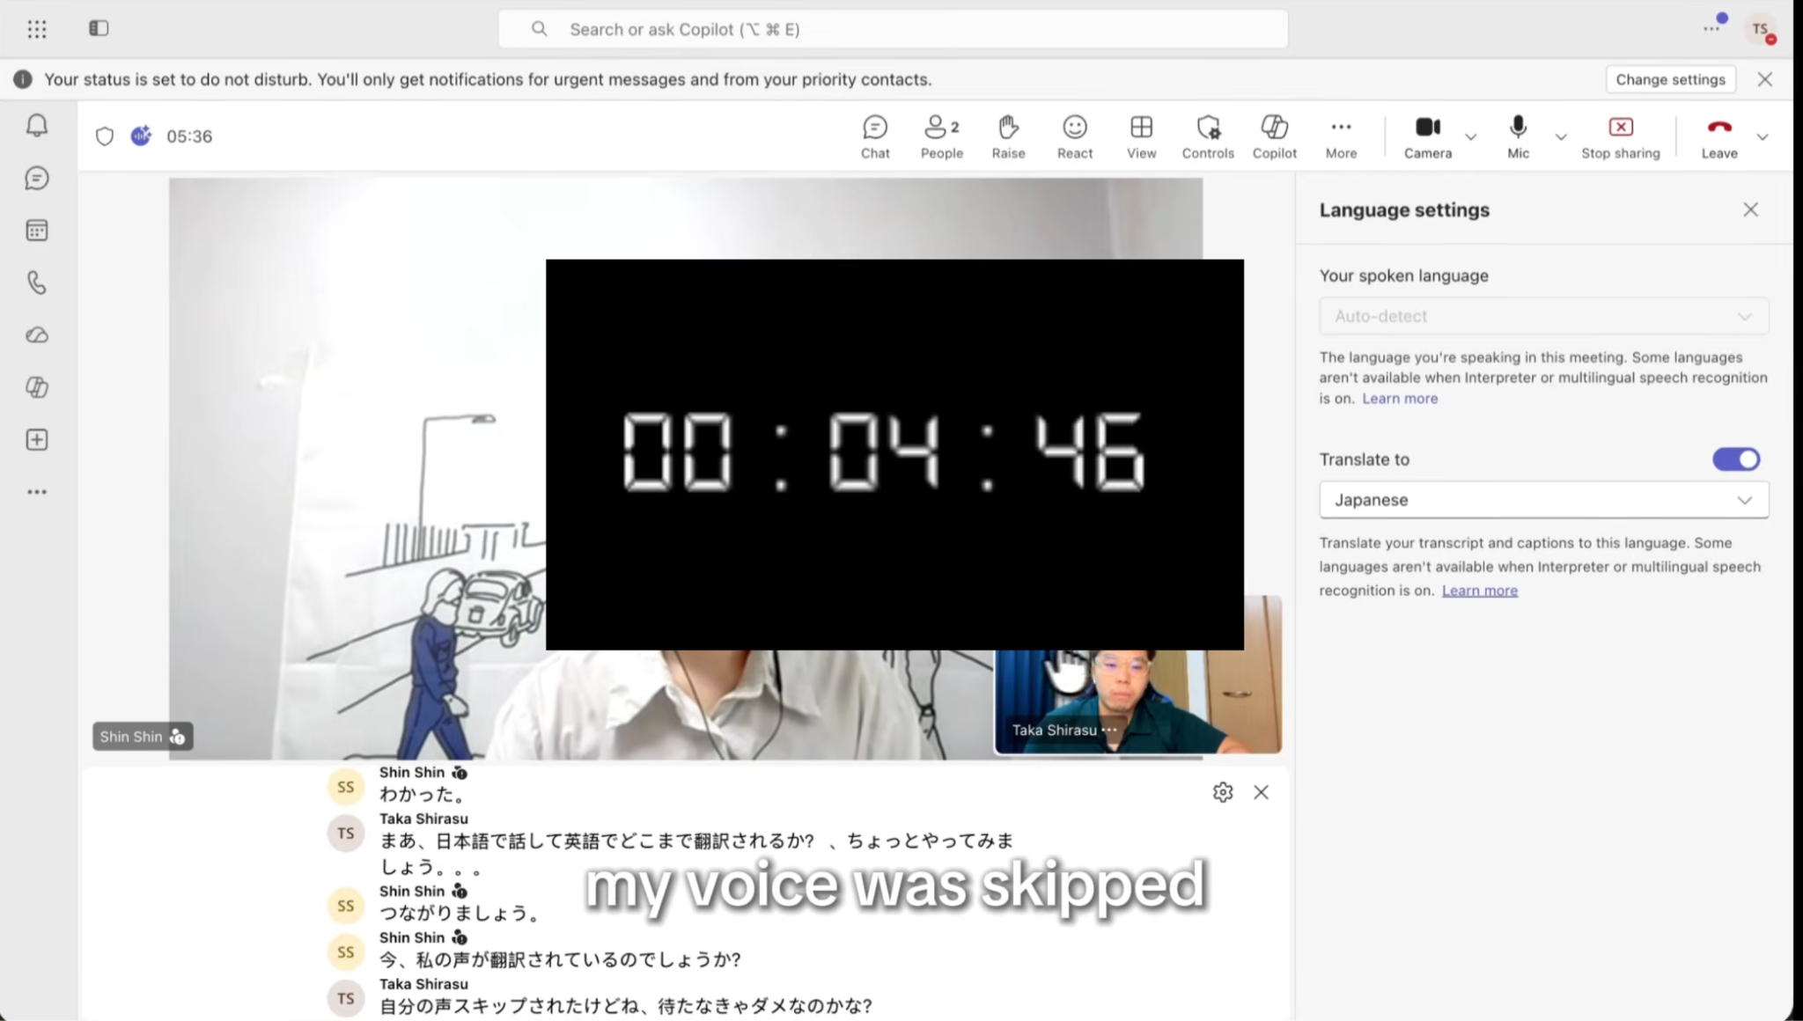
Task: Click the 05:36 meeting timer
Action: click(189, 136)
